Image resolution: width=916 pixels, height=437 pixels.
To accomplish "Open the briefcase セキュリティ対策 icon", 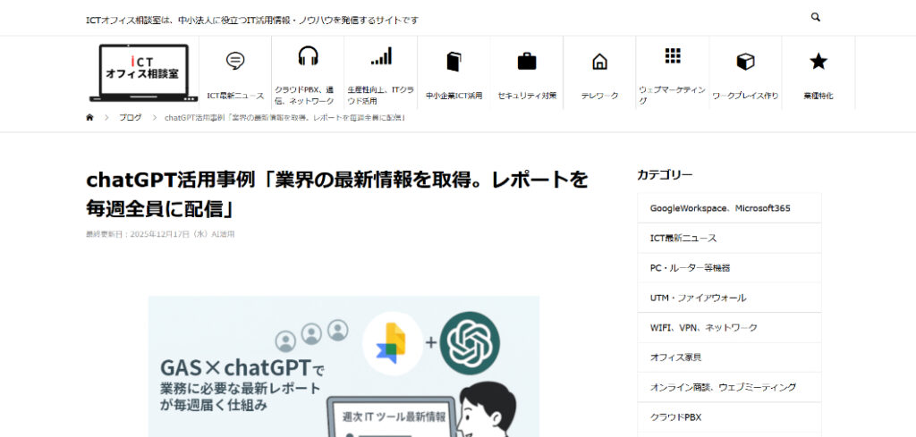I will (527, 62).
